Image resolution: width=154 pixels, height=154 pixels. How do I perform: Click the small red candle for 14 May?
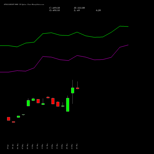[x=48, y=97]
